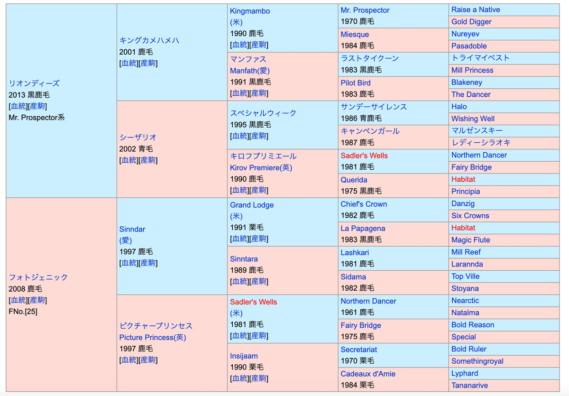Open 産駒 link under Grand Lodge
Image resolution: width=569 pixels, height=396 pixels.
258,239
